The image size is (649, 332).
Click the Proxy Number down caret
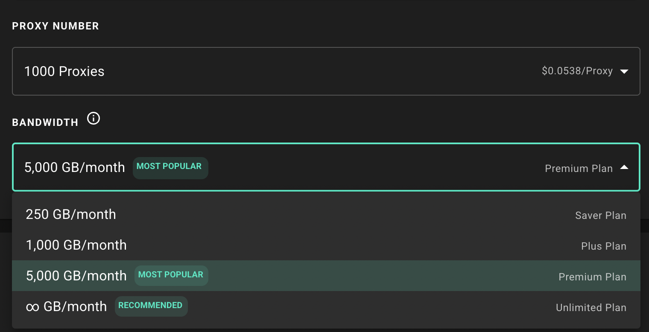point(624,72)
